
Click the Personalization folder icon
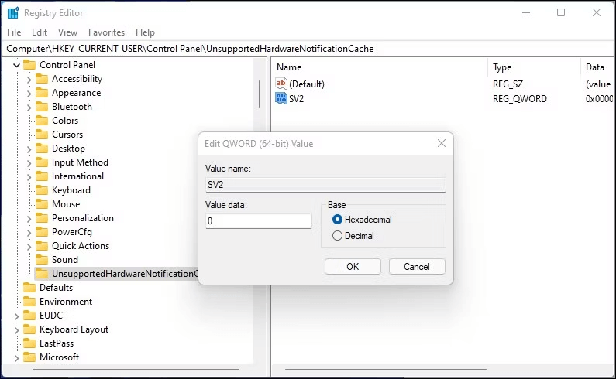(x=42, y=218)
